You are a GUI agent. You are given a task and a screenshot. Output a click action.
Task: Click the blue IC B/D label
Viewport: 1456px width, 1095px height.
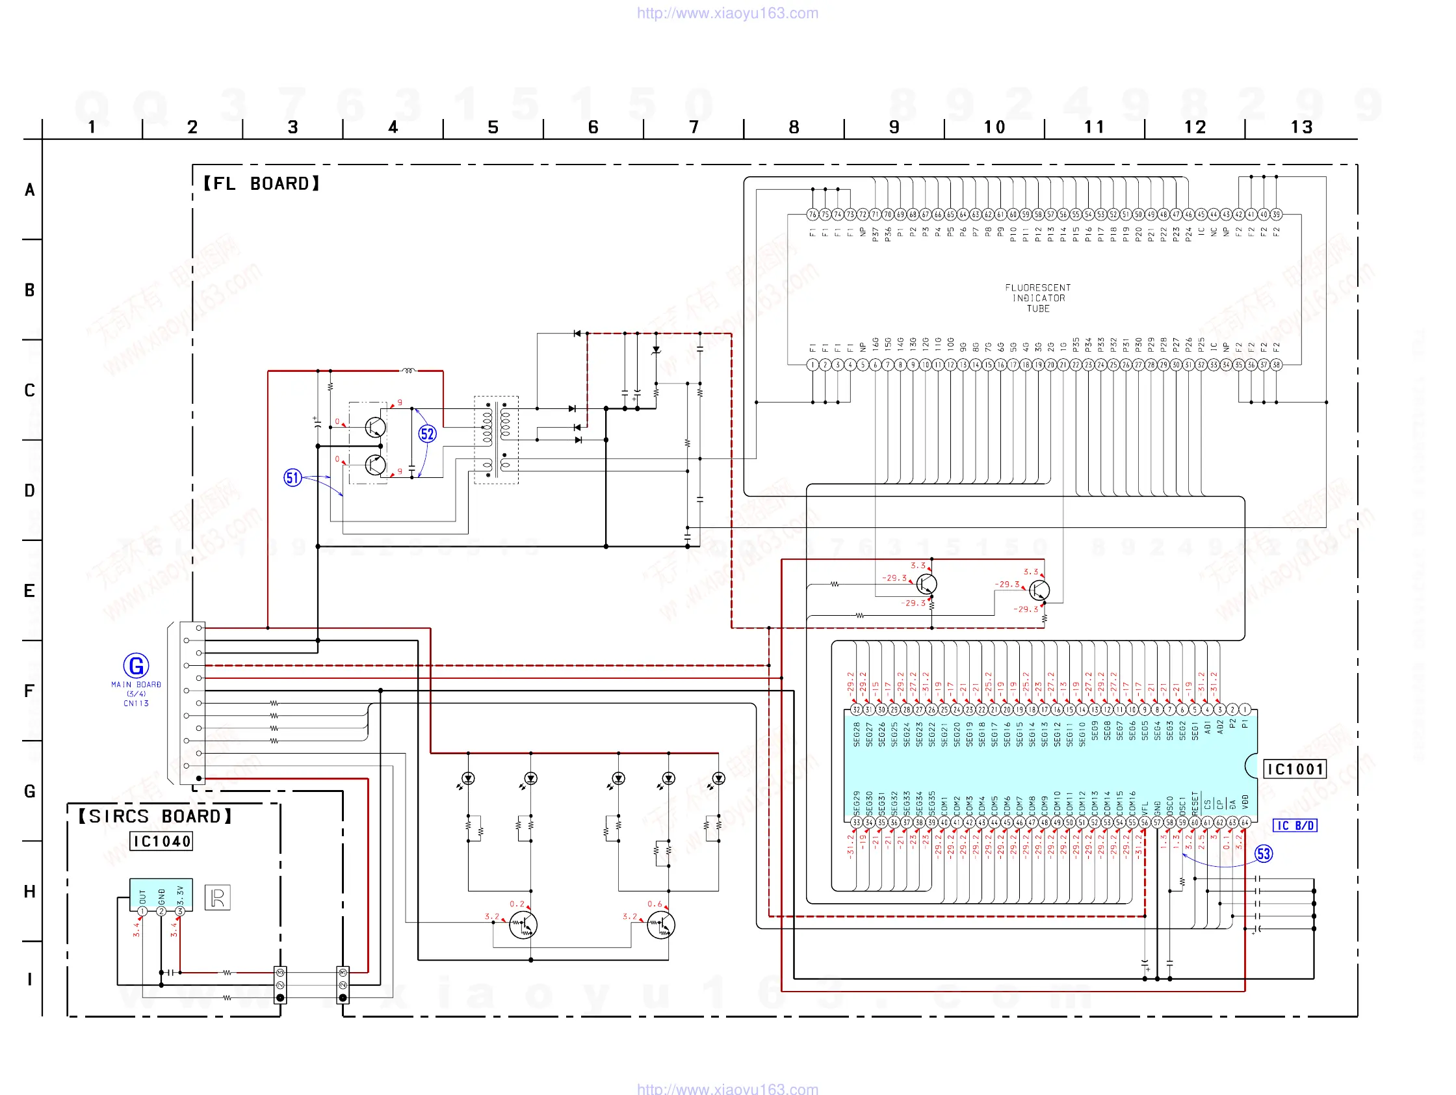point(1295,825)
